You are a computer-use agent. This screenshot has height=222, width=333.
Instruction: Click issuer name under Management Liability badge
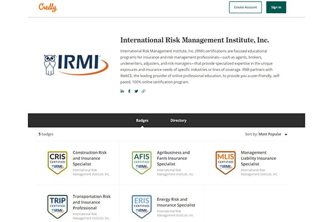(259, 172)
